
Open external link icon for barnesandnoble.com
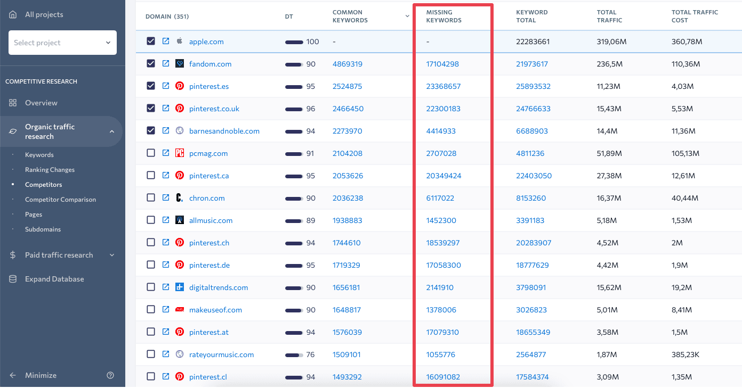(166, 131)
